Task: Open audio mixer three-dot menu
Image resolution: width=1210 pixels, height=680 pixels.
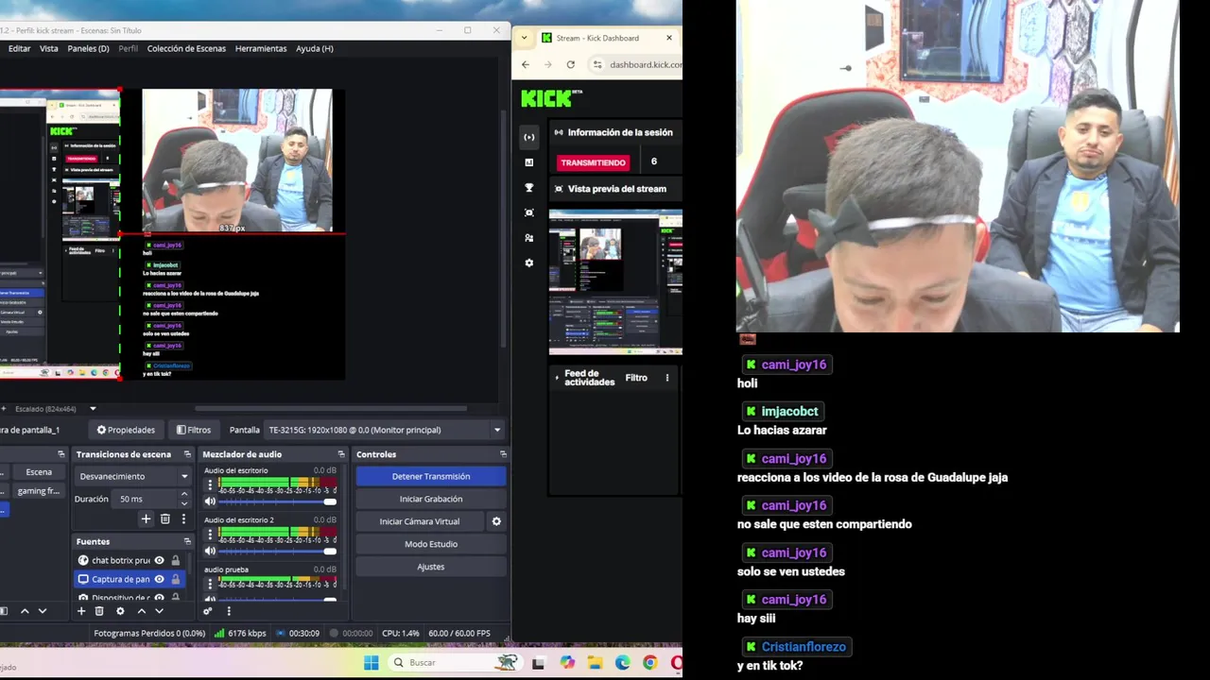Action: tap(228, 611)
